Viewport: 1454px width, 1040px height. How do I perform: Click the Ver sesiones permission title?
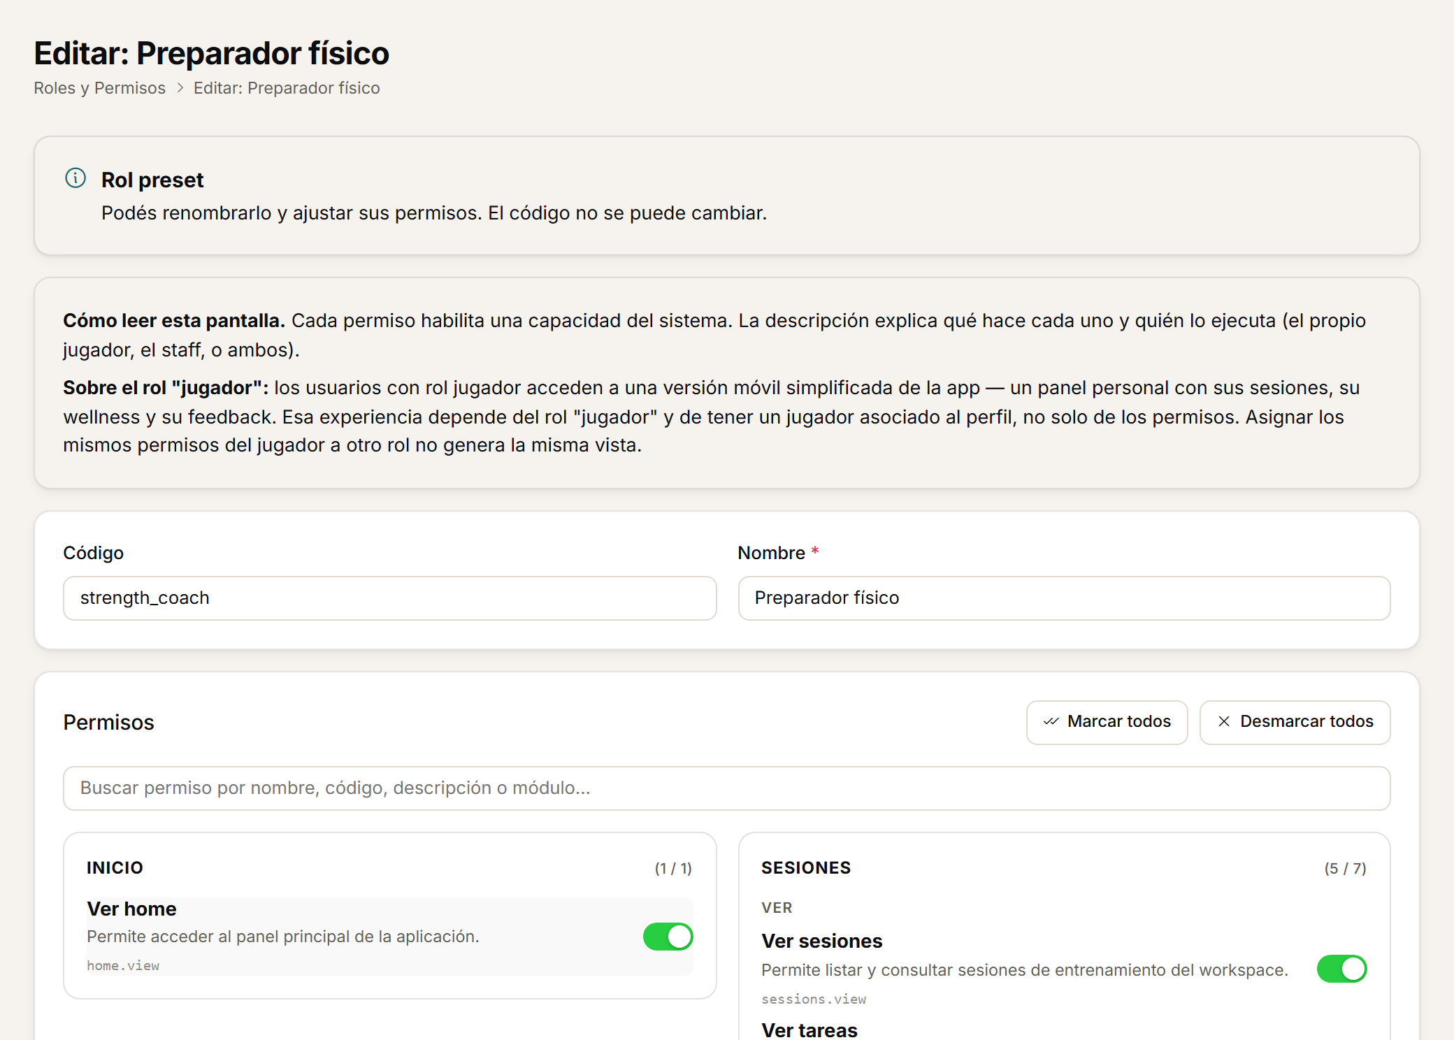(821, 941)
